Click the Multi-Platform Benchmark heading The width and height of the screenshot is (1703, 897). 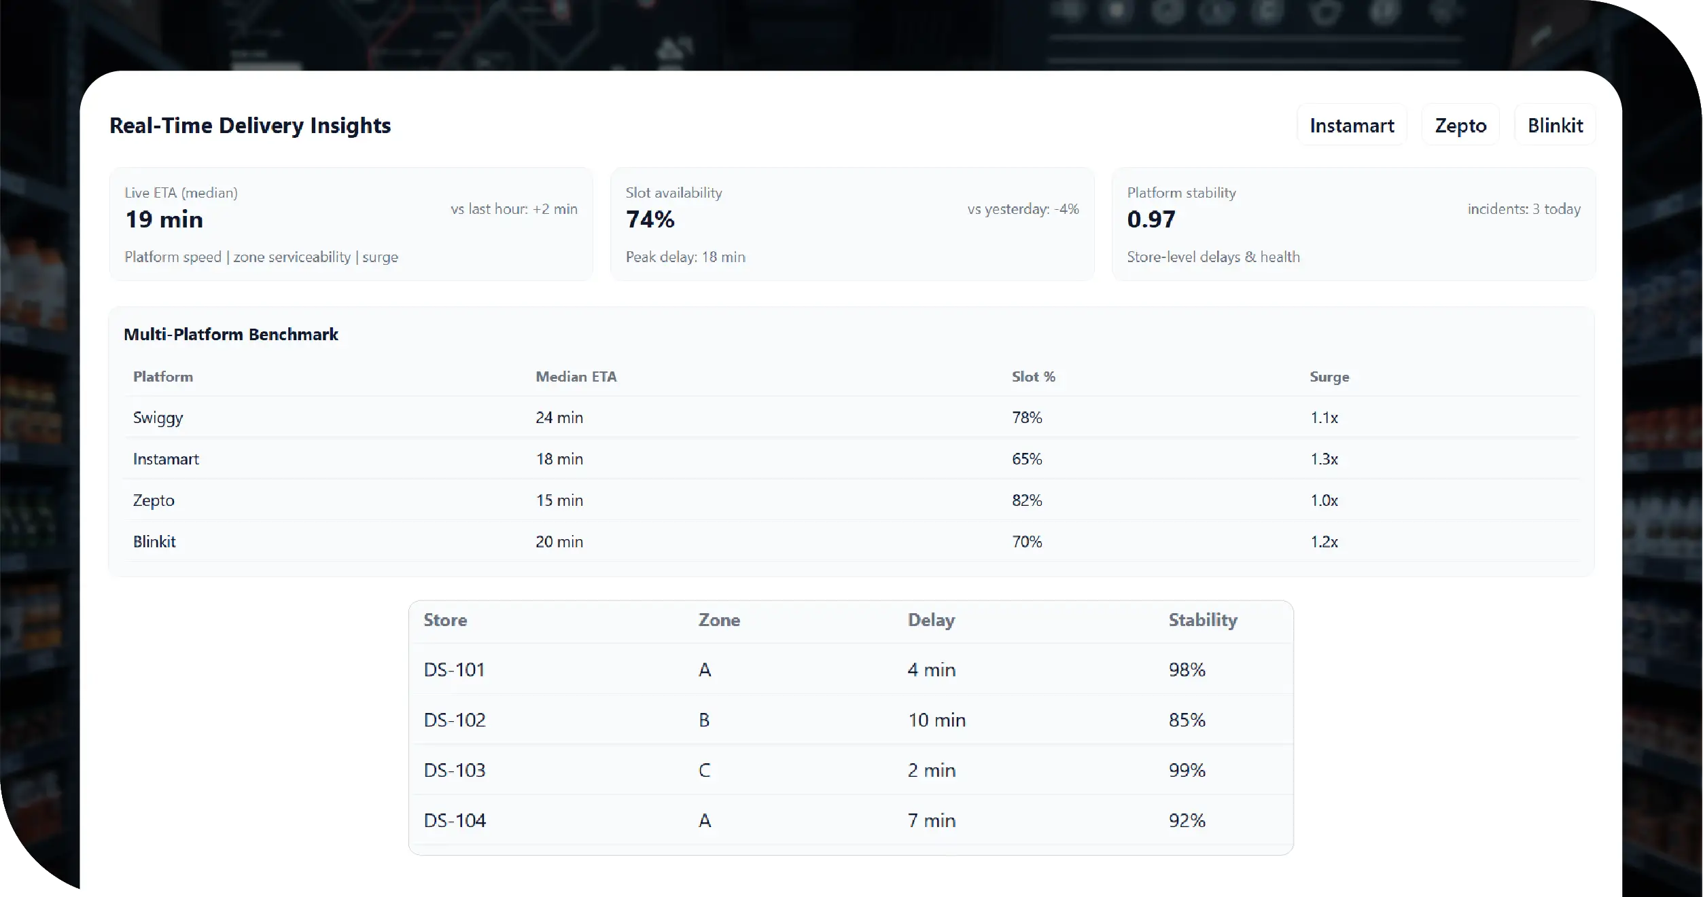click(230, 334)
